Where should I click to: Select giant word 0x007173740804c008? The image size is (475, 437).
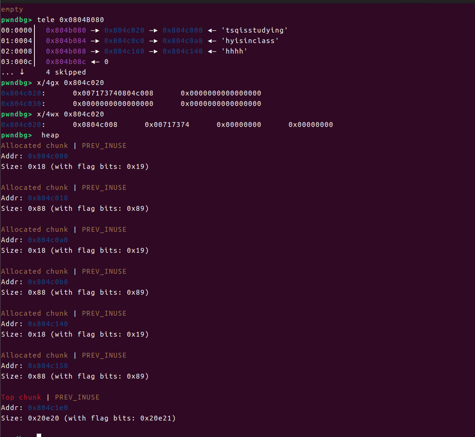[113, 93]
